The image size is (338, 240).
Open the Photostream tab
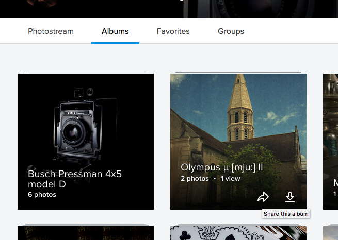tap(51, 31)
